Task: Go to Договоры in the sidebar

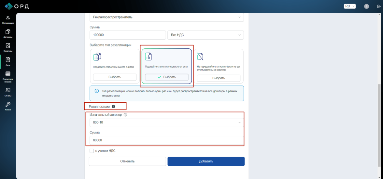Action: (x=8, y=33)
